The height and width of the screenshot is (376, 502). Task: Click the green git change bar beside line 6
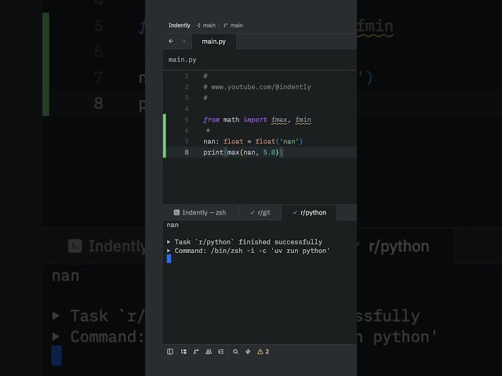pos(165,131)
